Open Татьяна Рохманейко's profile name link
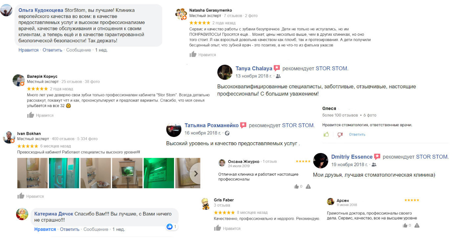Image resolution: width=457 pixels, height=247 pixels. click(212, 125)
